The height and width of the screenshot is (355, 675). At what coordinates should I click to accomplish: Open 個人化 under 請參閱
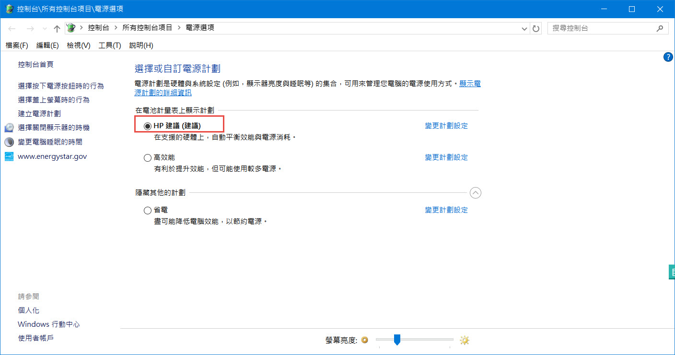click(x=28, y=311)
